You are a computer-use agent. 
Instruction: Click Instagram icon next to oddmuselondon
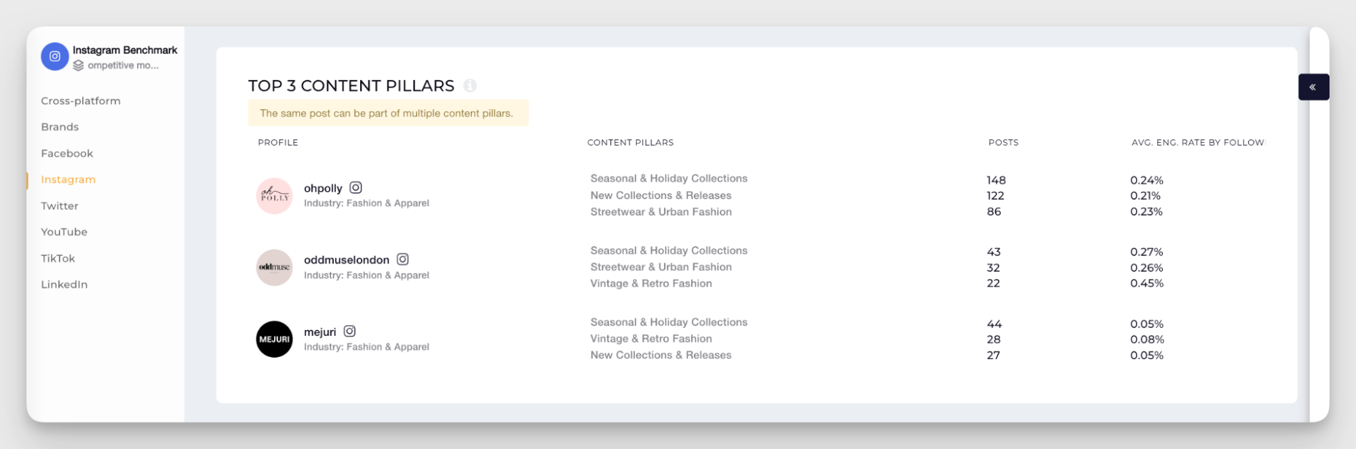(x=402, y=259)
